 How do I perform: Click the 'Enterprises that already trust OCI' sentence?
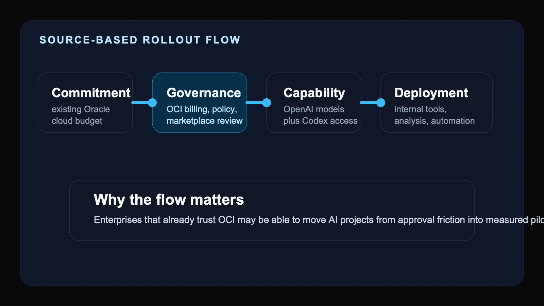click(319, 220)
